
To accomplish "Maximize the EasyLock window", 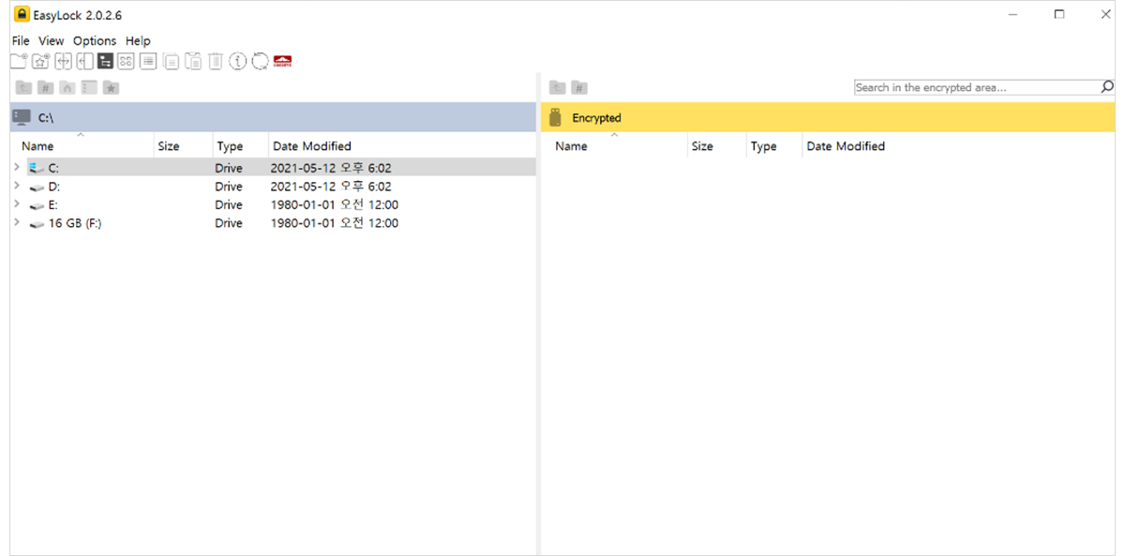I will [1059, 14].
